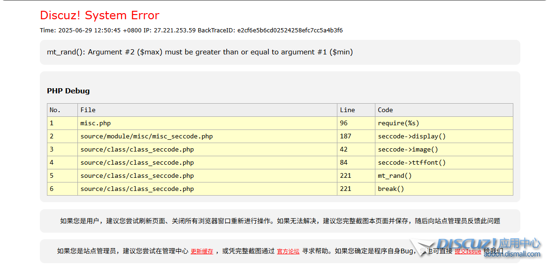The image size is (549, 266).
Task: Click the BackTraceID value e2cf6e5b6cd02524258efc7cc5a4b3f6
Action: point(290,30)
